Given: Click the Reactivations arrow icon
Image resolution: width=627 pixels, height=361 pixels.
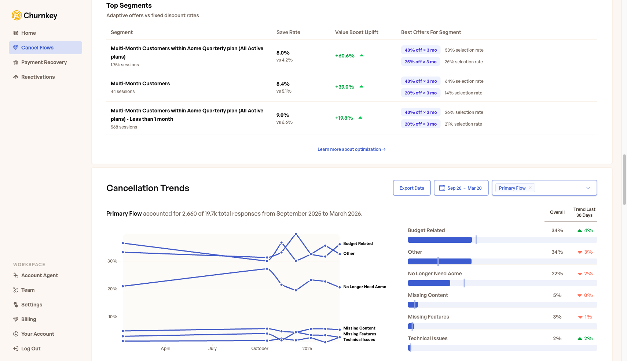Looking at the screenshot, I should point(16,77).
